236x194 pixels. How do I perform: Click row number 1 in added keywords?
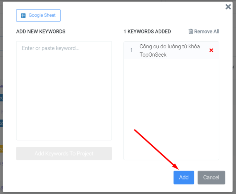coord(131,50)
